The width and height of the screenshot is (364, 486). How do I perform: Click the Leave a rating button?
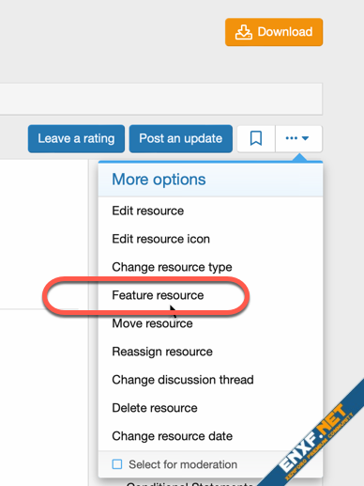[76, 138]
